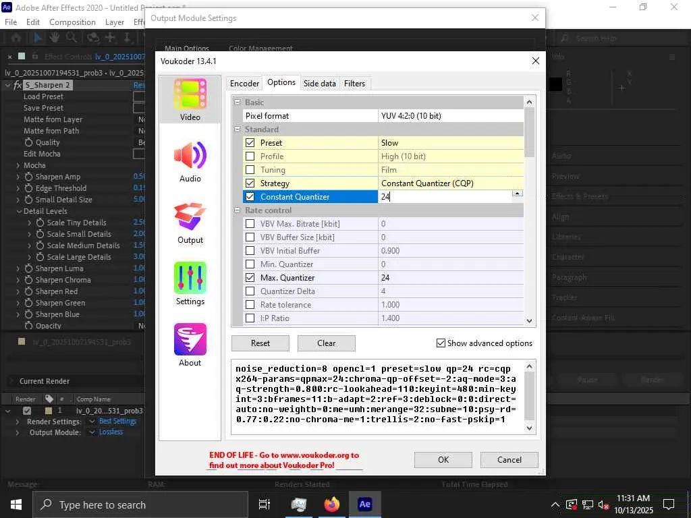Toggle Sharpen Green stopwatch
This screenshot has width=691, height=518.
(28, 303)
